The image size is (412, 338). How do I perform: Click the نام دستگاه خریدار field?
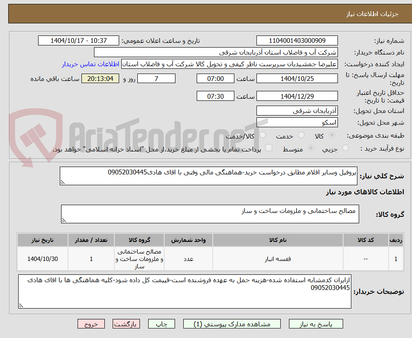coord(216,52)
